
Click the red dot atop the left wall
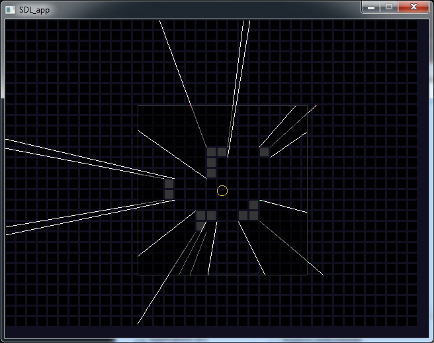pos(174,177)
